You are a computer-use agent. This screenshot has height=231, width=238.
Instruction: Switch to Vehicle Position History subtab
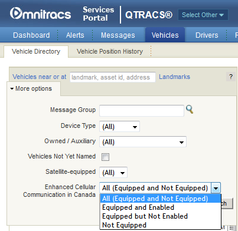click(110, 51)
